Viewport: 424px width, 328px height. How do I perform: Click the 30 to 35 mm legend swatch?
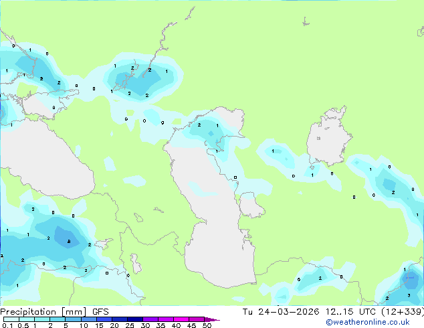point(150,319)
